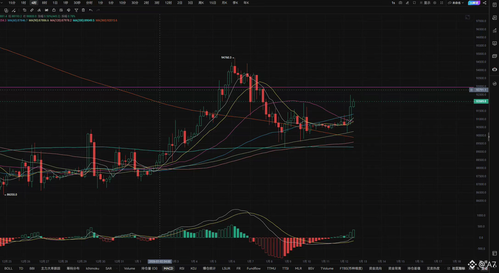The width and height of the screenshot is (499, 273).
Task: Click the paperclip link icon in toolbar
Action: (x=69, y=10)
